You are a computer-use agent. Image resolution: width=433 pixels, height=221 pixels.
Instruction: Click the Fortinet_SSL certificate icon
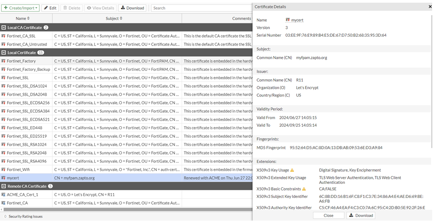click(3, 78)
